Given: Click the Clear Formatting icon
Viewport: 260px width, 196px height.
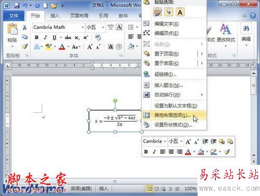Looking at the screenshot, I should click(x=98, y=37).
